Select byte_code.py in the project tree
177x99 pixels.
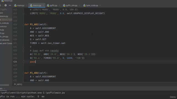pyautogui.click(x=4, y=23)
